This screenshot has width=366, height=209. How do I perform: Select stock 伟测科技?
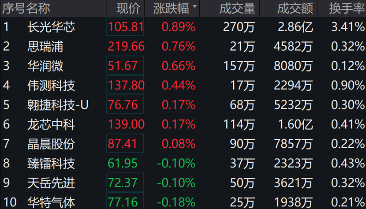point(51,85)
